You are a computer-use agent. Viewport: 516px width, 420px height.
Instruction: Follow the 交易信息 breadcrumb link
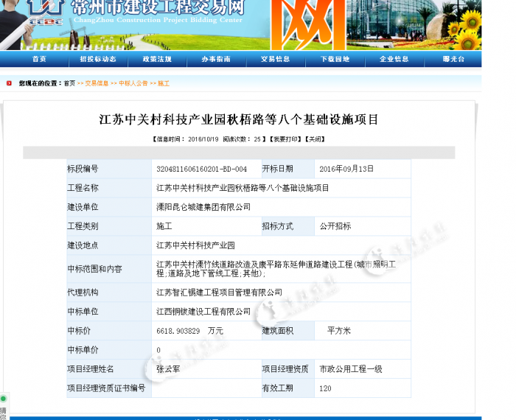coord(97,83)
